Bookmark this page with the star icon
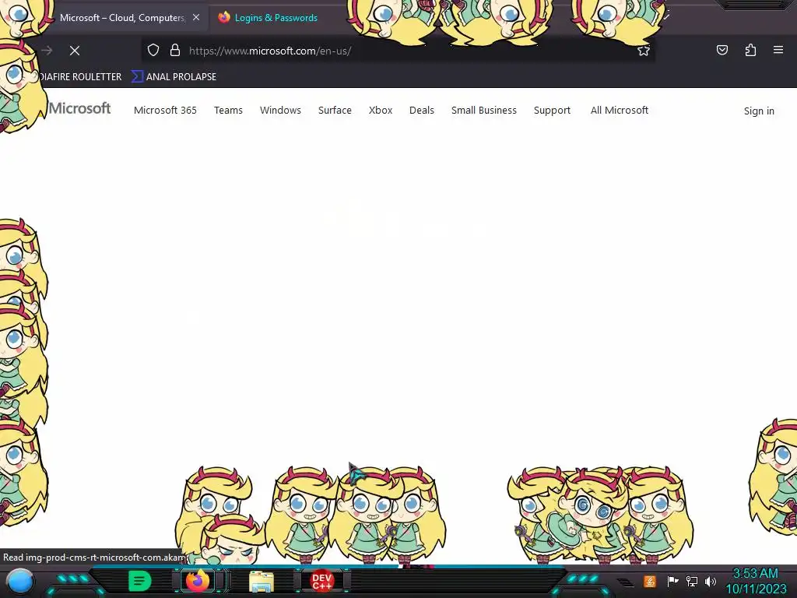 [x=644, y=51]
